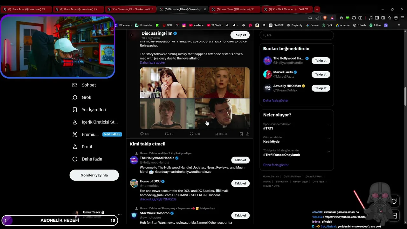Open The Hollywood Handle profile in Kimi takip etmeli
The image size is (407, 229).
click(x=157, y=158)
